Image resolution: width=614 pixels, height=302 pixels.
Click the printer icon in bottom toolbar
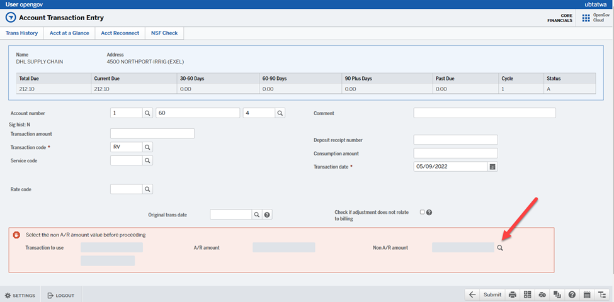click(x=512, y=295)
